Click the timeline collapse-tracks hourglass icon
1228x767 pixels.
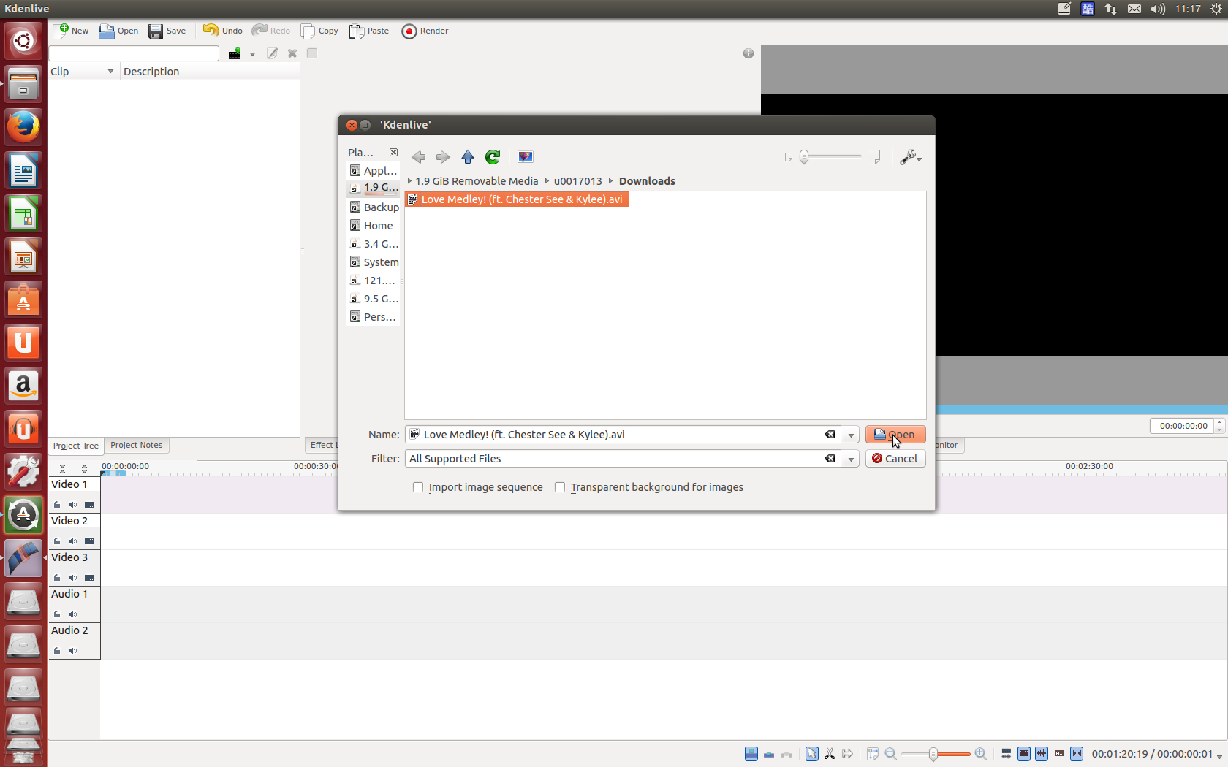pyautogui.click(x=63, y=468)
